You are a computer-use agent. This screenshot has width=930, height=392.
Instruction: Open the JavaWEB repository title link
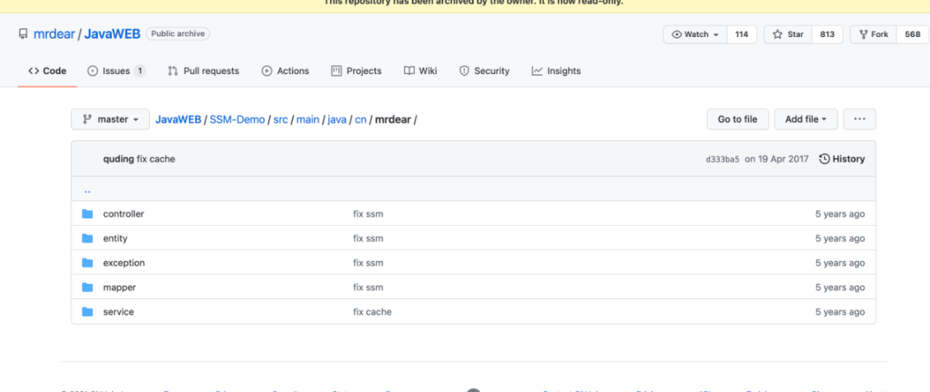pyautogui.click(x=112, y=34)
